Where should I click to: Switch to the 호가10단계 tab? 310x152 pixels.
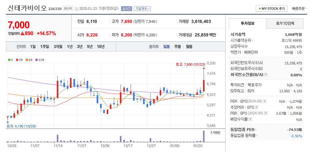[285, 23]
